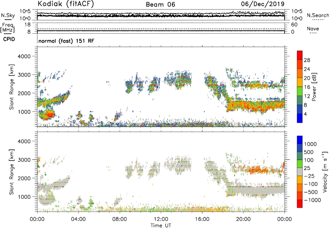Viewport: 329px width, 228px height.
Task: Click the '4000' tick on power panel
Action: tap(24, 56)
